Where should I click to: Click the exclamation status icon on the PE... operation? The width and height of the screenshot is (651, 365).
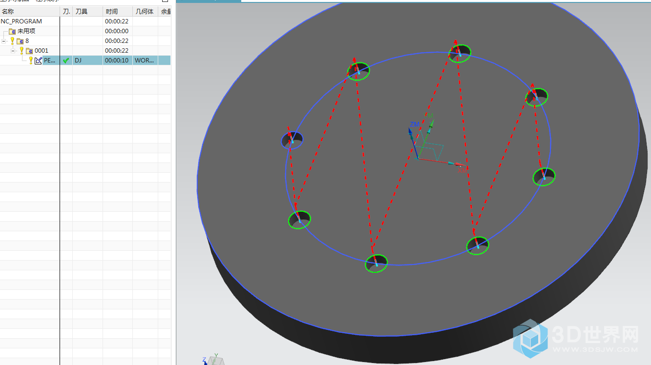click(31, 61)
